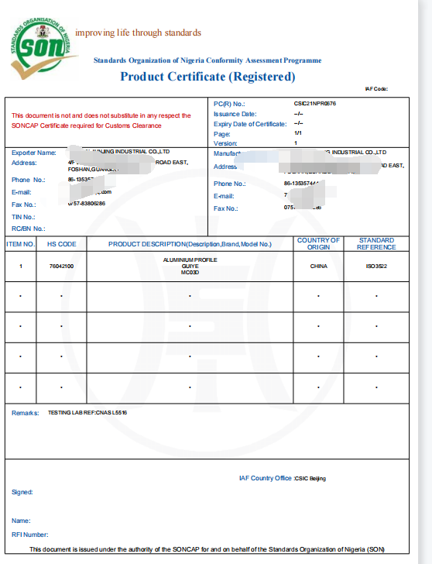The height and width of the screenshot is (564, 432).
Task: Click the 'RFI Number:' label
Action: (30, 535)
